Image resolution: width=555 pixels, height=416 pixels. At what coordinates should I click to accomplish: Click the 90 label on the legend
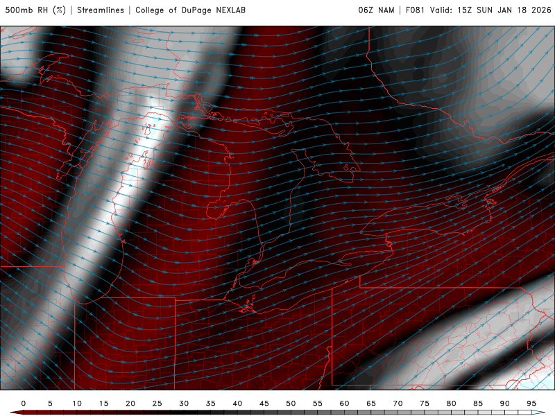pos(505,404)
